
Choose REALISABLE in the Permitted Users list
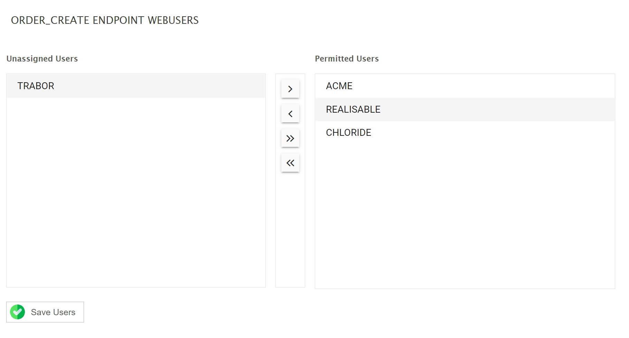[x=353, y=110]
